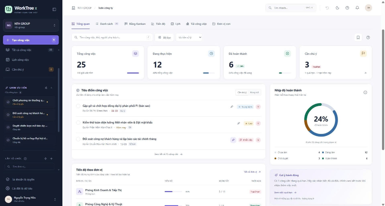
Task: Switch to Danh sách tab
Action: click(x=107, y=24)
